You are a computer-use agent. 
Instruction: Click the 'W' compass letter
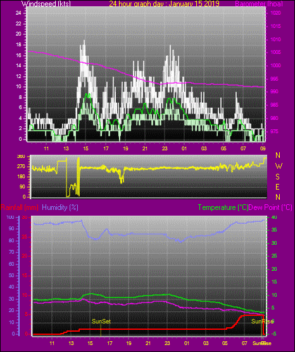pyautogui.click(x=279, y=166)
